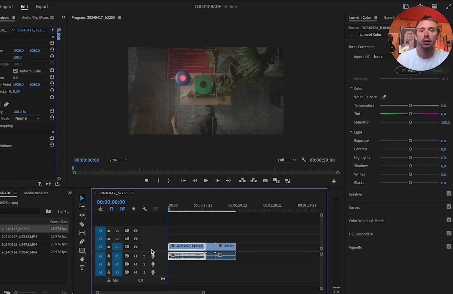Select the Selection tool arrow
This screenshot has width=453, height=294.
tap(82, 198)
